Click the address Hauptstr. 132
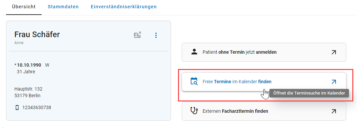 click(28, 89)
